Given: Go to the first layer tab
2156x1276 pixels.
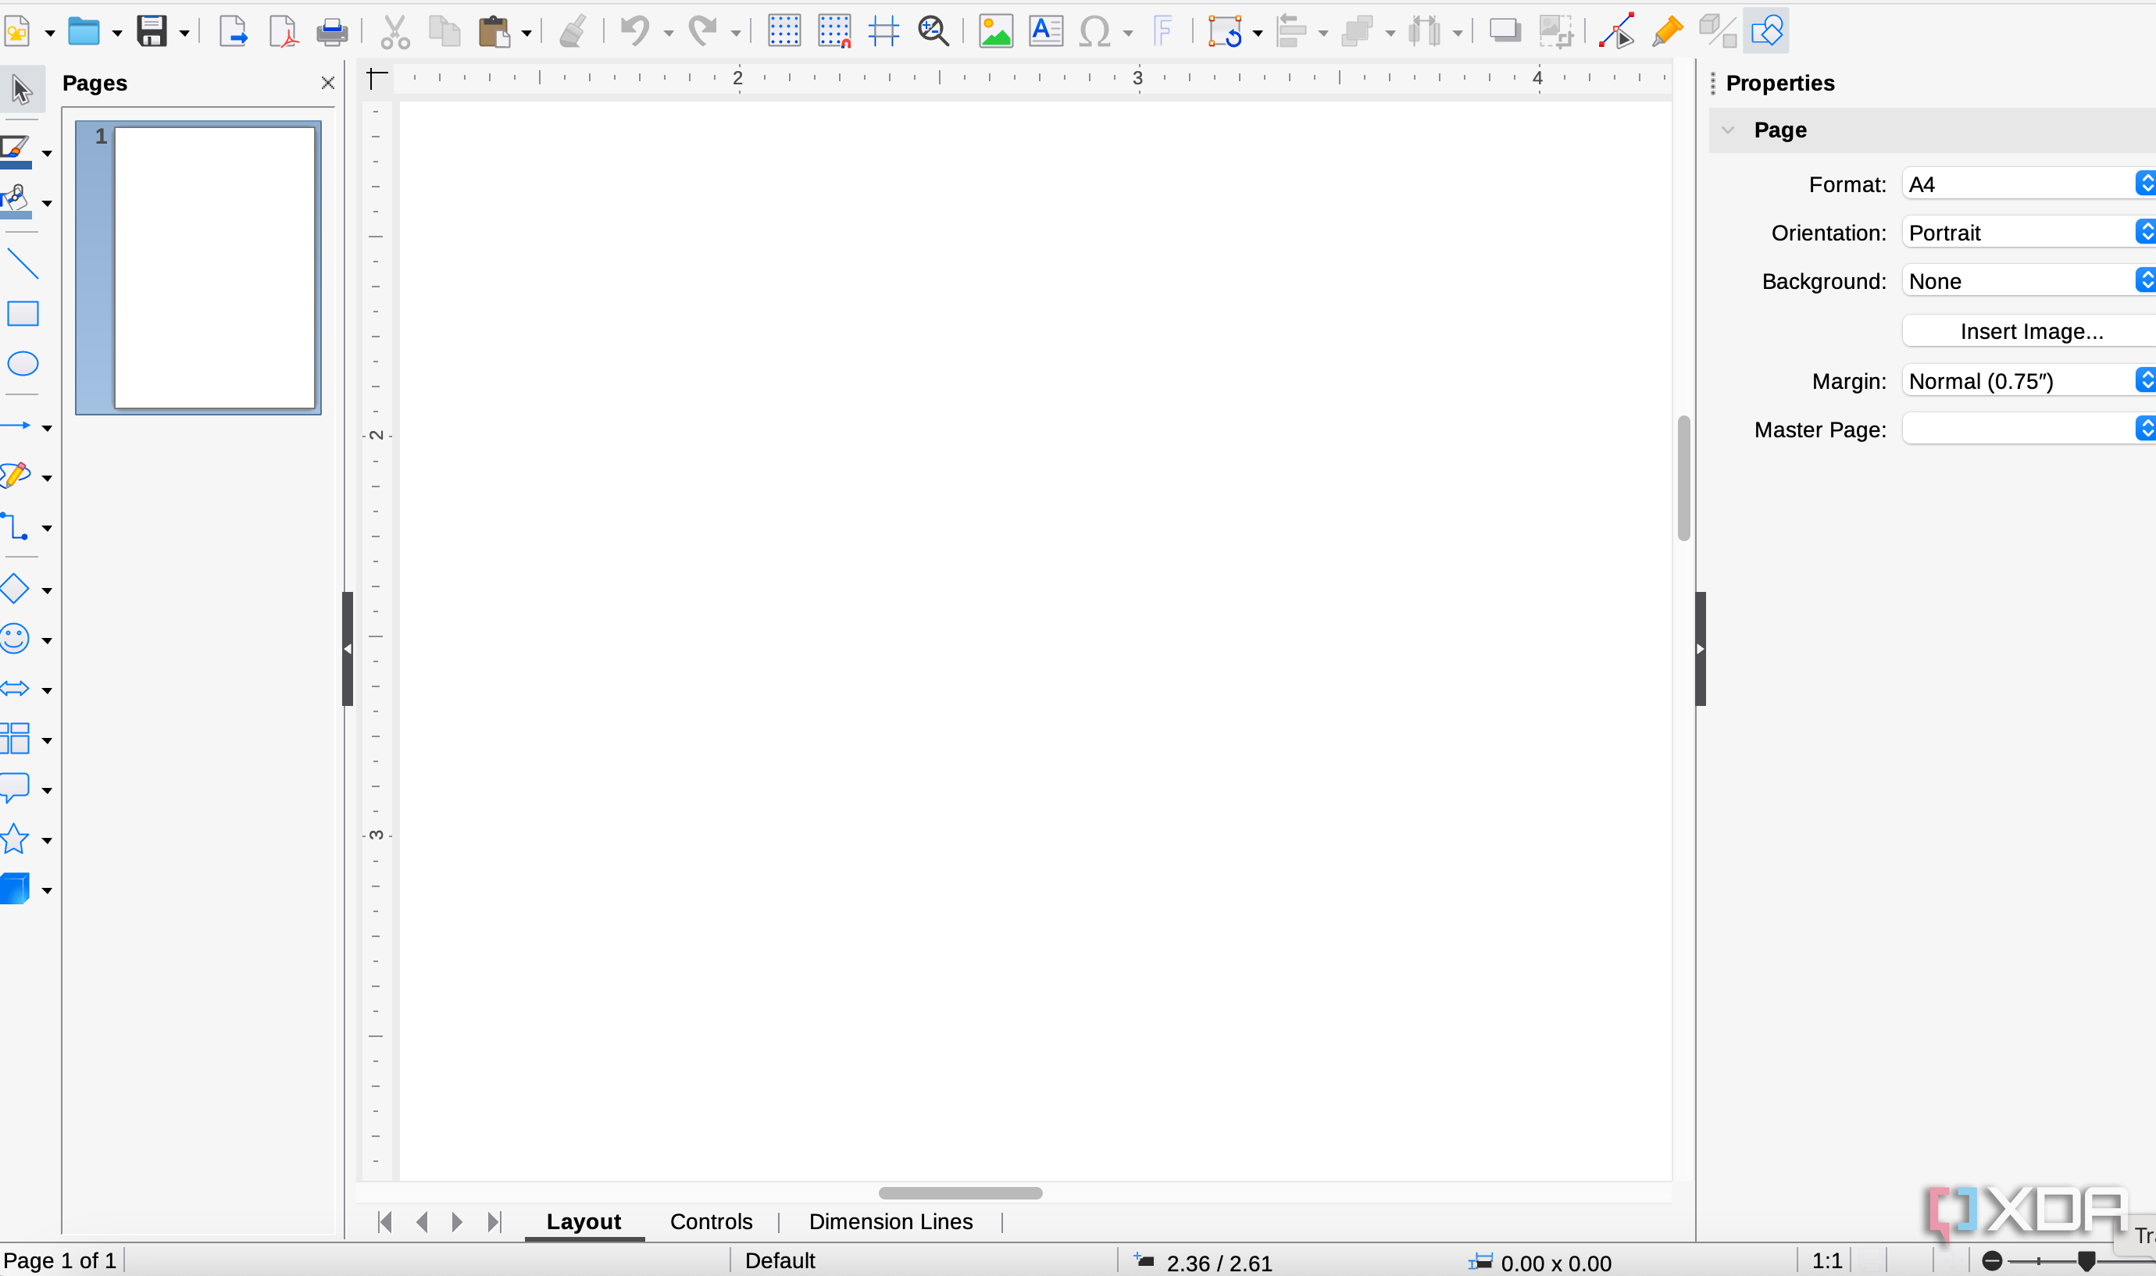Looking at the screenshot, I should 385,1222.
